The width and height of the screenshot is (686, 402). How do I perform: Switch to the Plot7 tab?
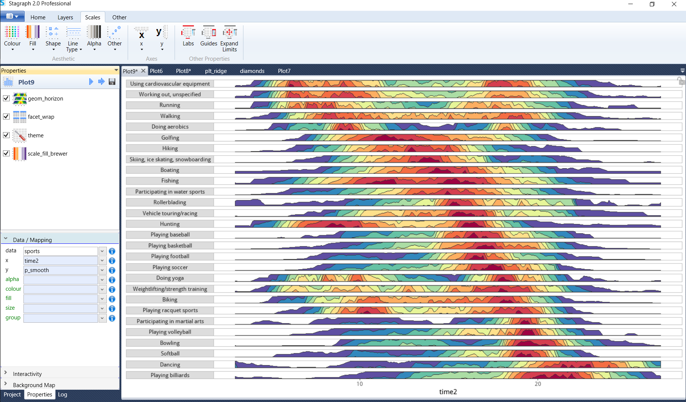(x=284, y=71)
